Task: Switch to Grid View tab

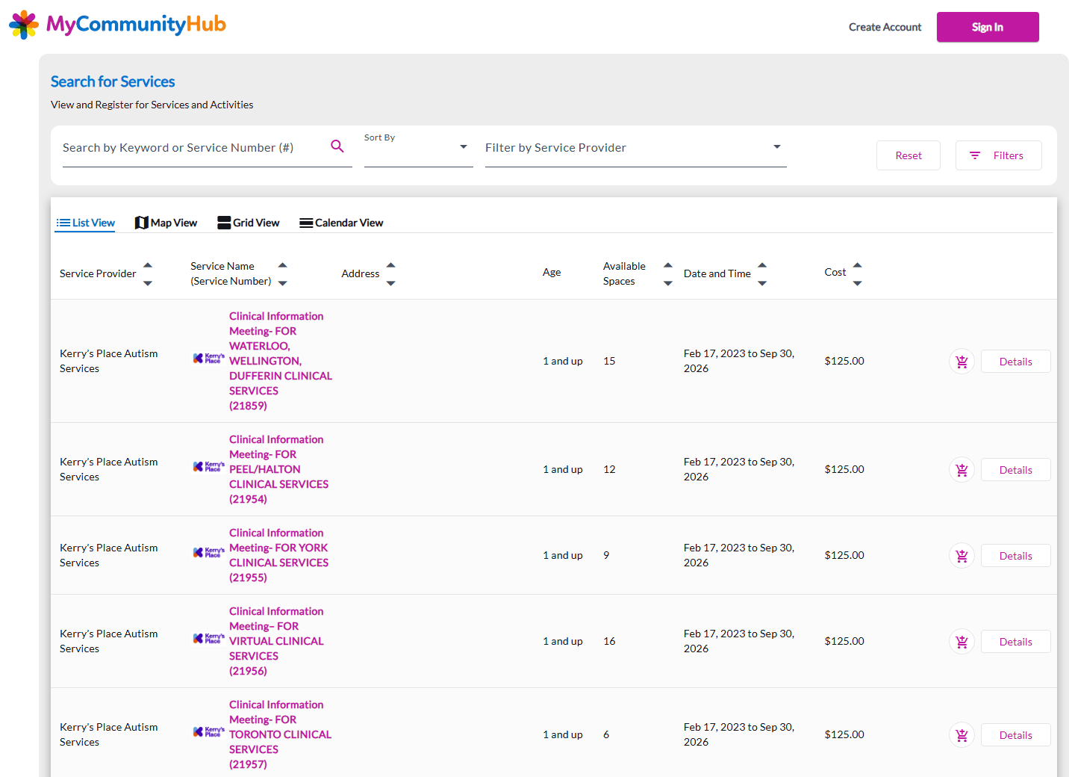Action: click(x=249, y=223)
